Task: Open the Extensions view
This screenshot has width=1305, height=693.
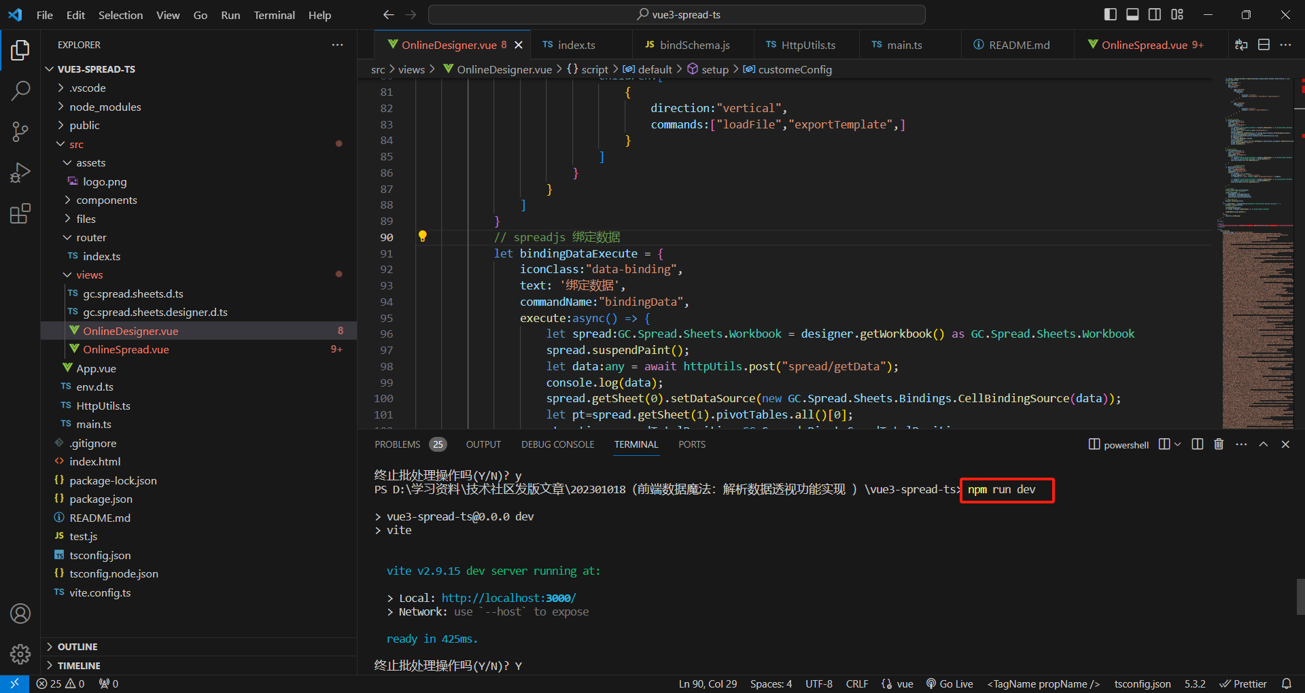Action: click(20, 213)
